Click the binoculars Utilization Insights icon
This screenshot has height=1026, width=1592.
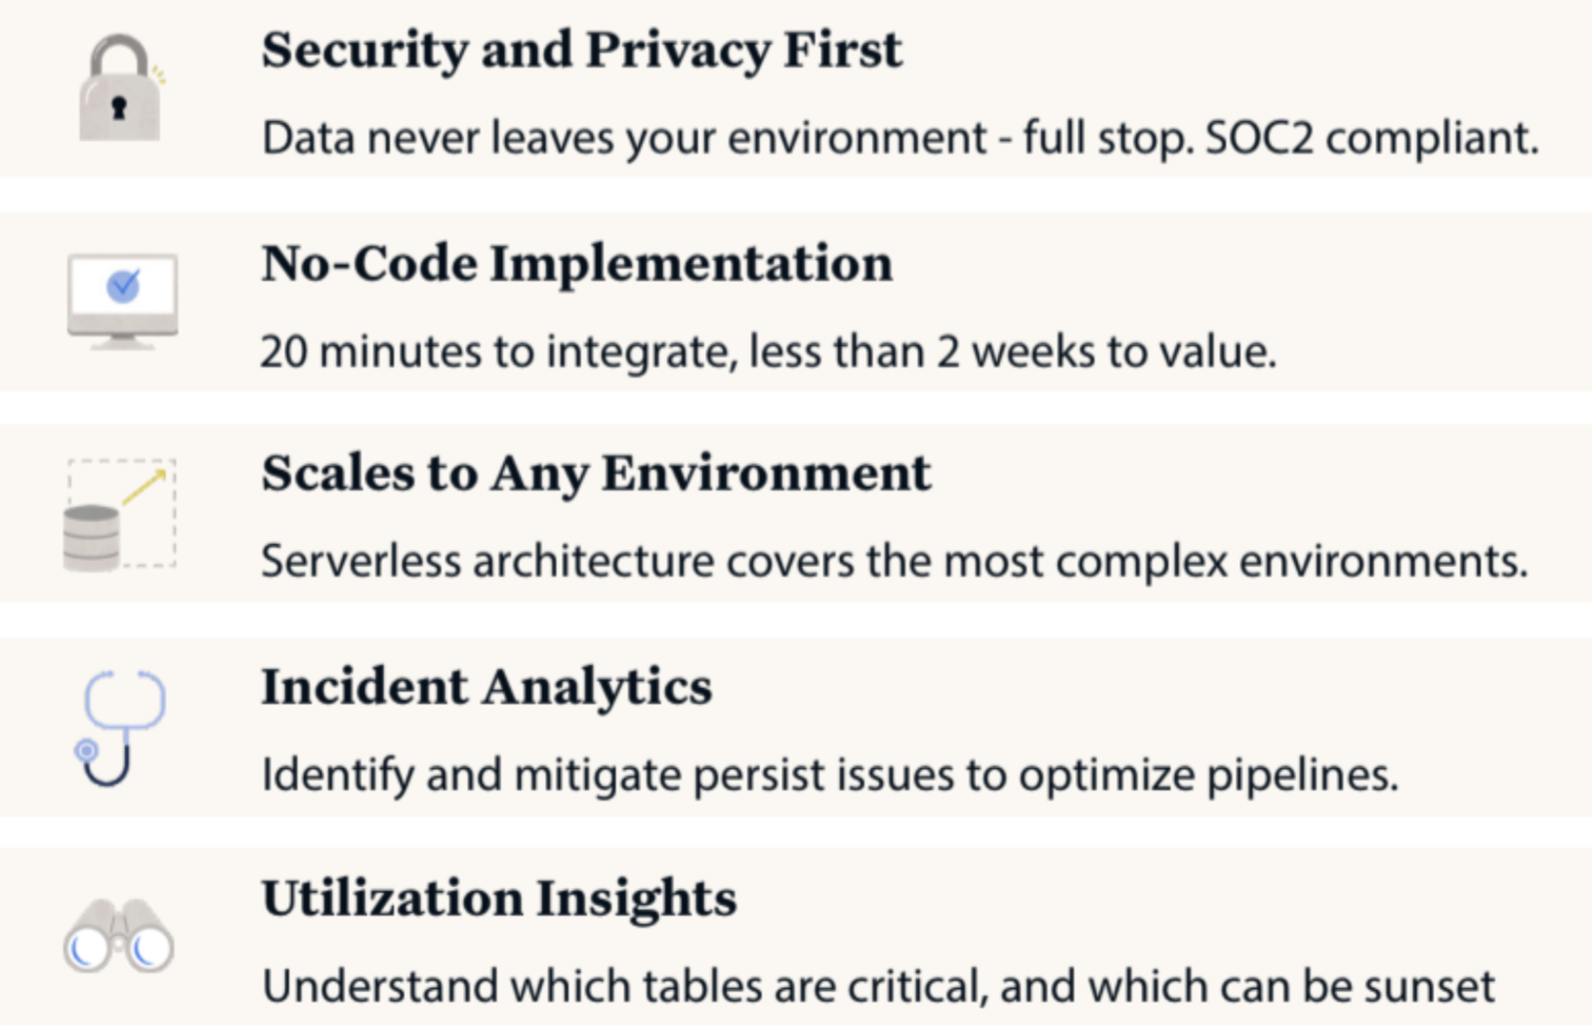[118, 936]
